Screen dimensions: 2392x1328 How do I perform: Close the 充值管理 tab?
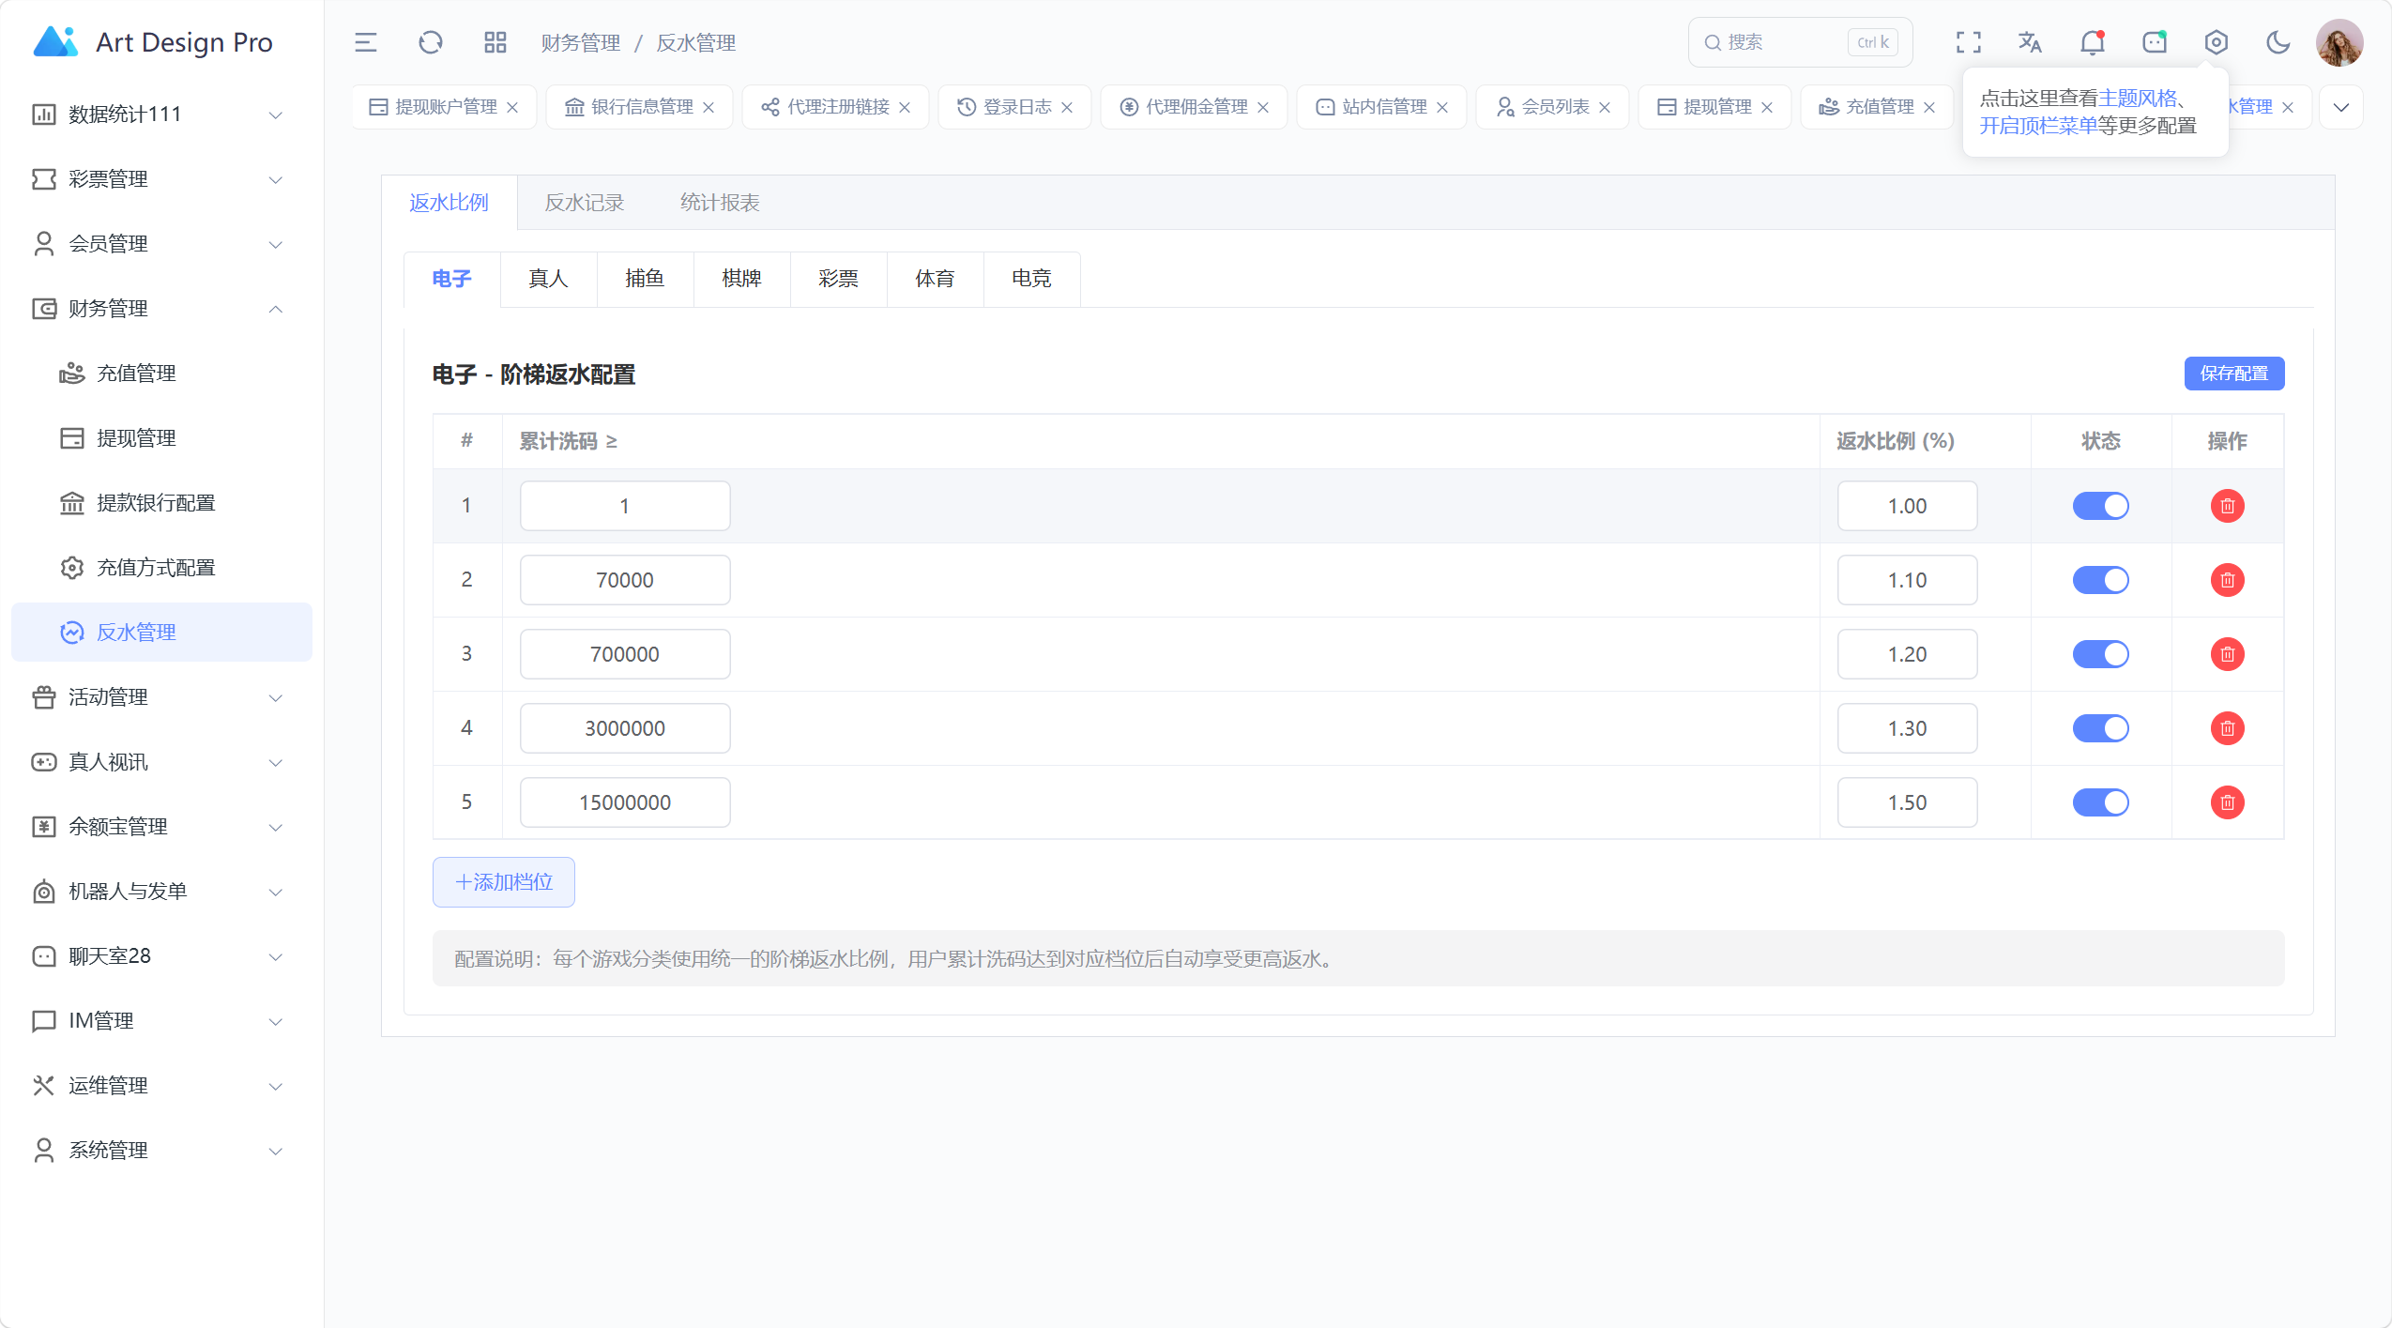pos(1929,107)
